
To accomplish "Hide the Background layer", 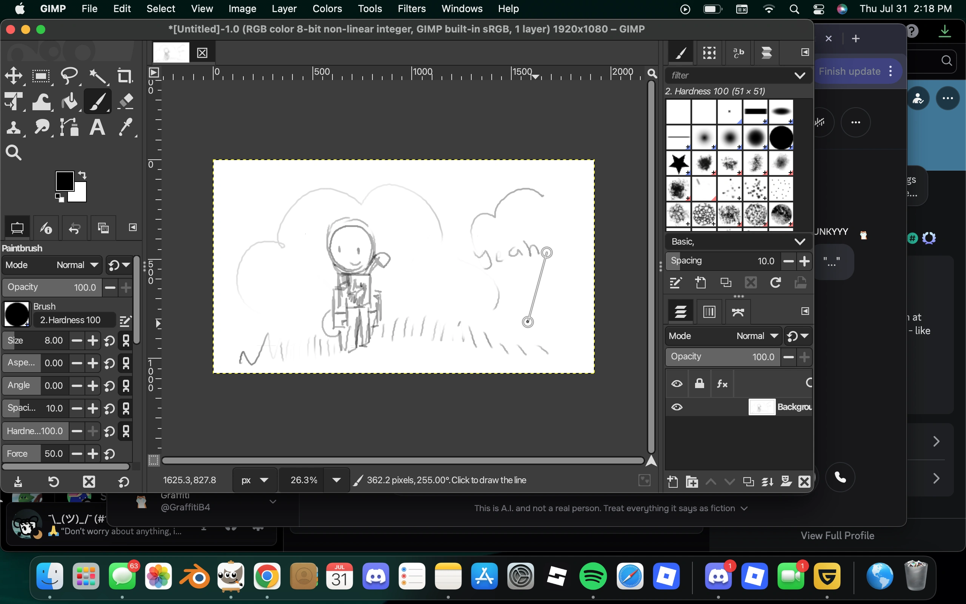I will (x=677, y=407).
